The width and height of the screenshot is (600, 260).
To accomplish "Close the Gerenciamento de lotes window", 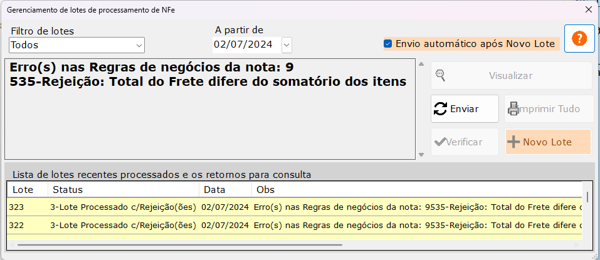I will click(588, 9).
